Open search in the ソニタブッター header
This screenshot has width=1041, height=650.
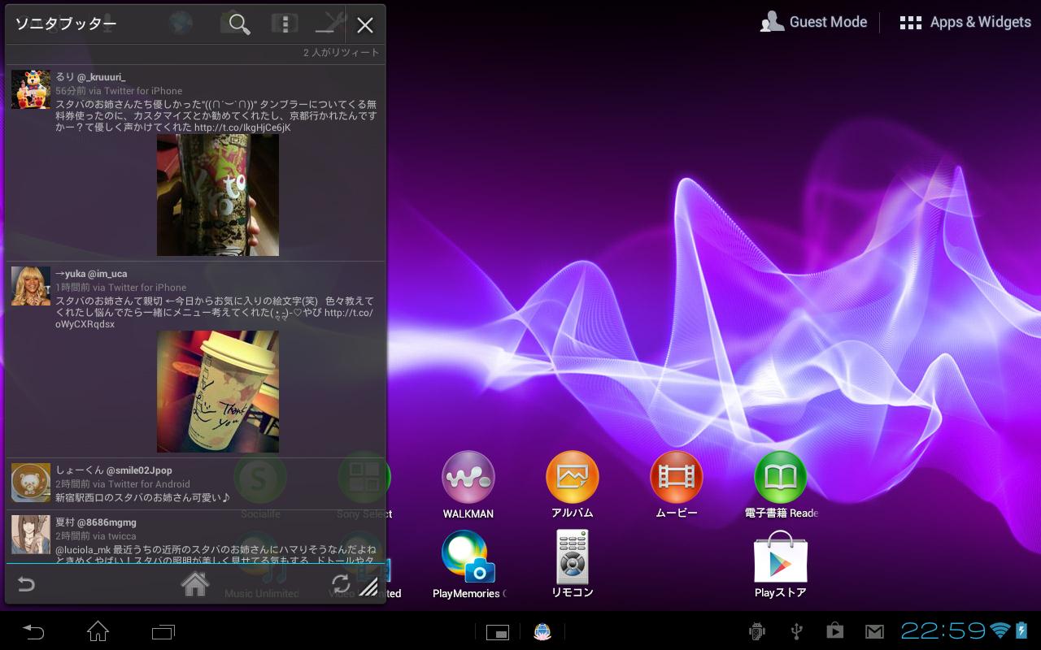(239, 24)
